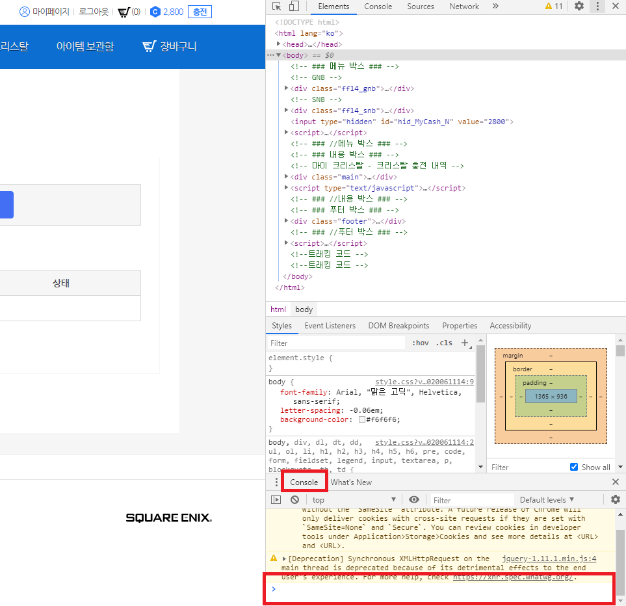Viewport: 626px width, 606px height.
Task: Click the #f6f6f6 background color swatch
Action: pyautogui.click(x=362, y=419)
